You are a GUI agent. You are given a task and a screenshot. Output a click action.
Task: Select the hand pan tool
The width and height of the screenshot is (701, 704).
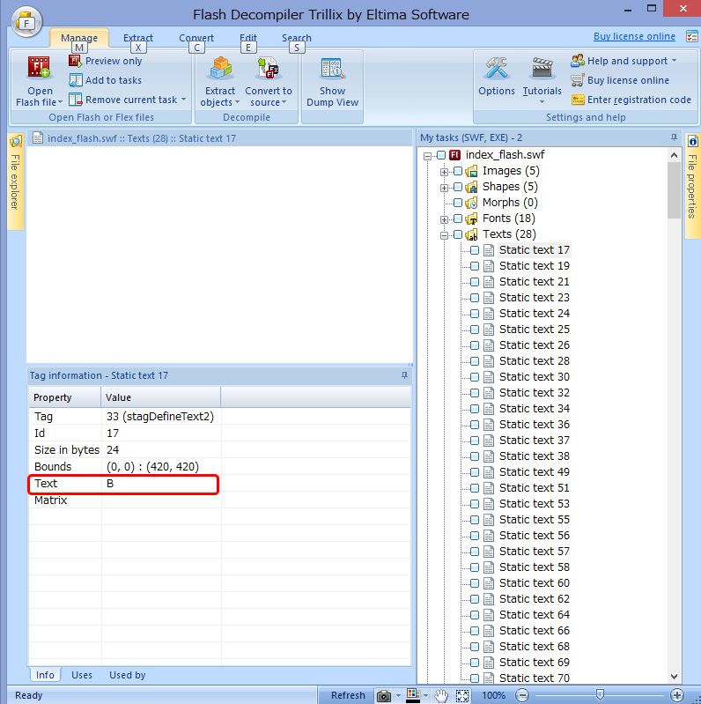(x=441, y=695)
